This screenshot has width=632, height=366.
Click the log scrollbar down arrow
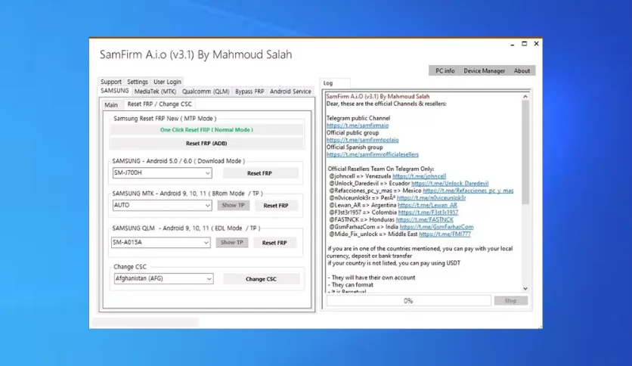(525, 289)
